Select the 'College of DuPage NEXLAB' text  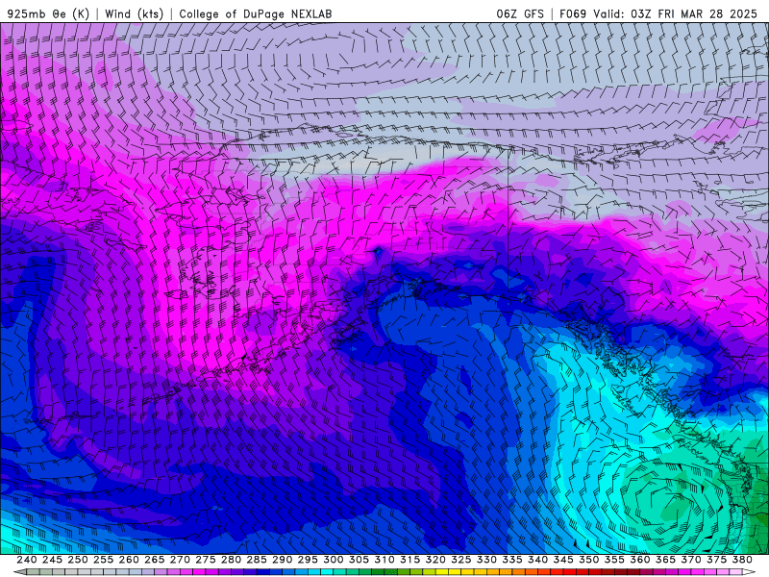pyautogui.click(x=256, y=13)
